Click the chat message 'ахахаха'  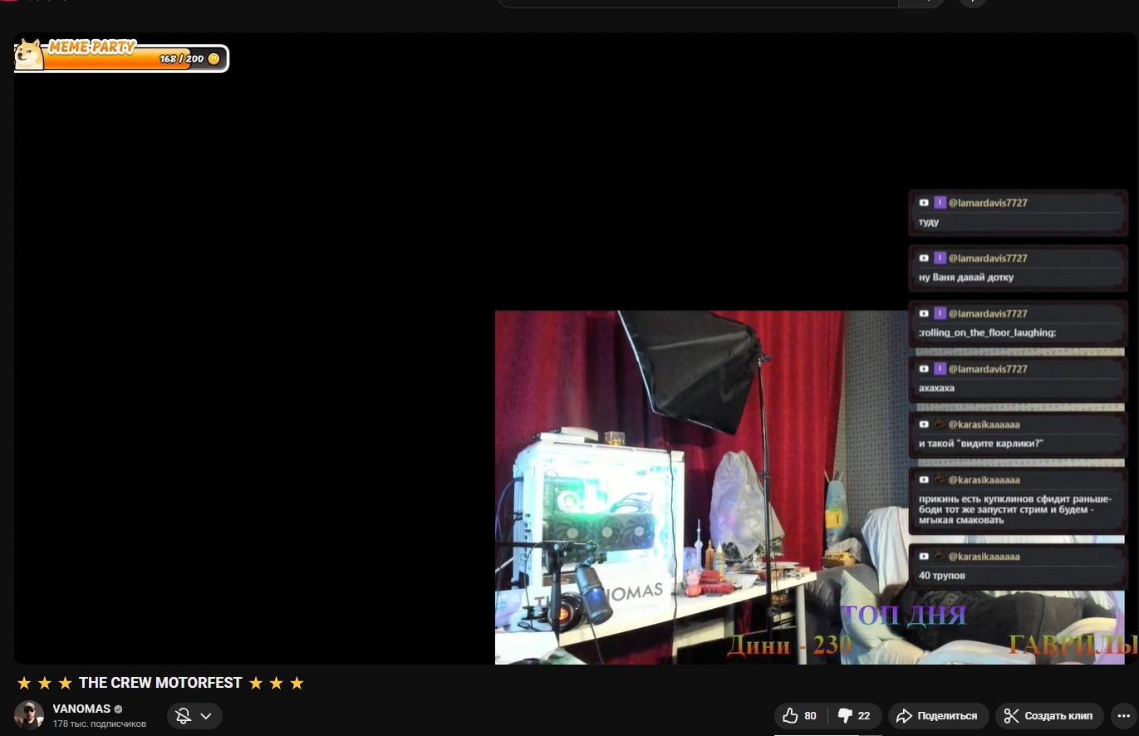pos(936,388)
